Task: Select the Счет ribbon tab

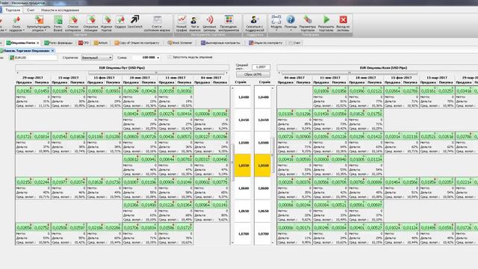Action: pyautogui.click(x=31, y=10)
